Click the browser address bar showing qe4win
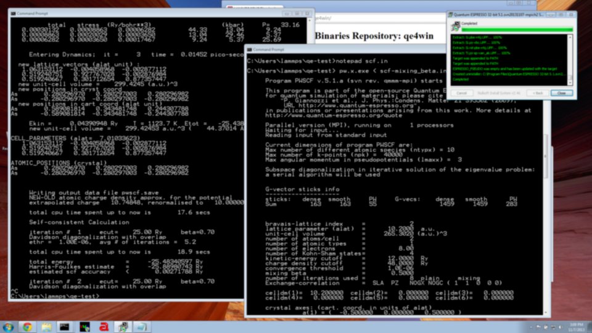This screenshot has width=592, height=333. point(370,19)
